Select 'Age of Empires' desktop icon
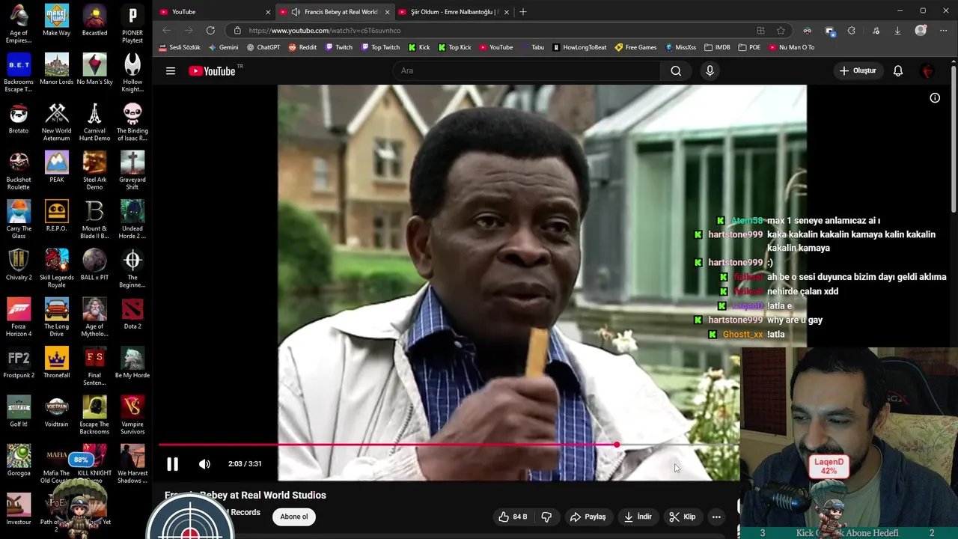 coord(19,24)
